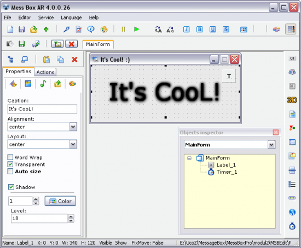Screen dimensions: 301x248
Task: Open the File menu
Action: coord(8,17)
